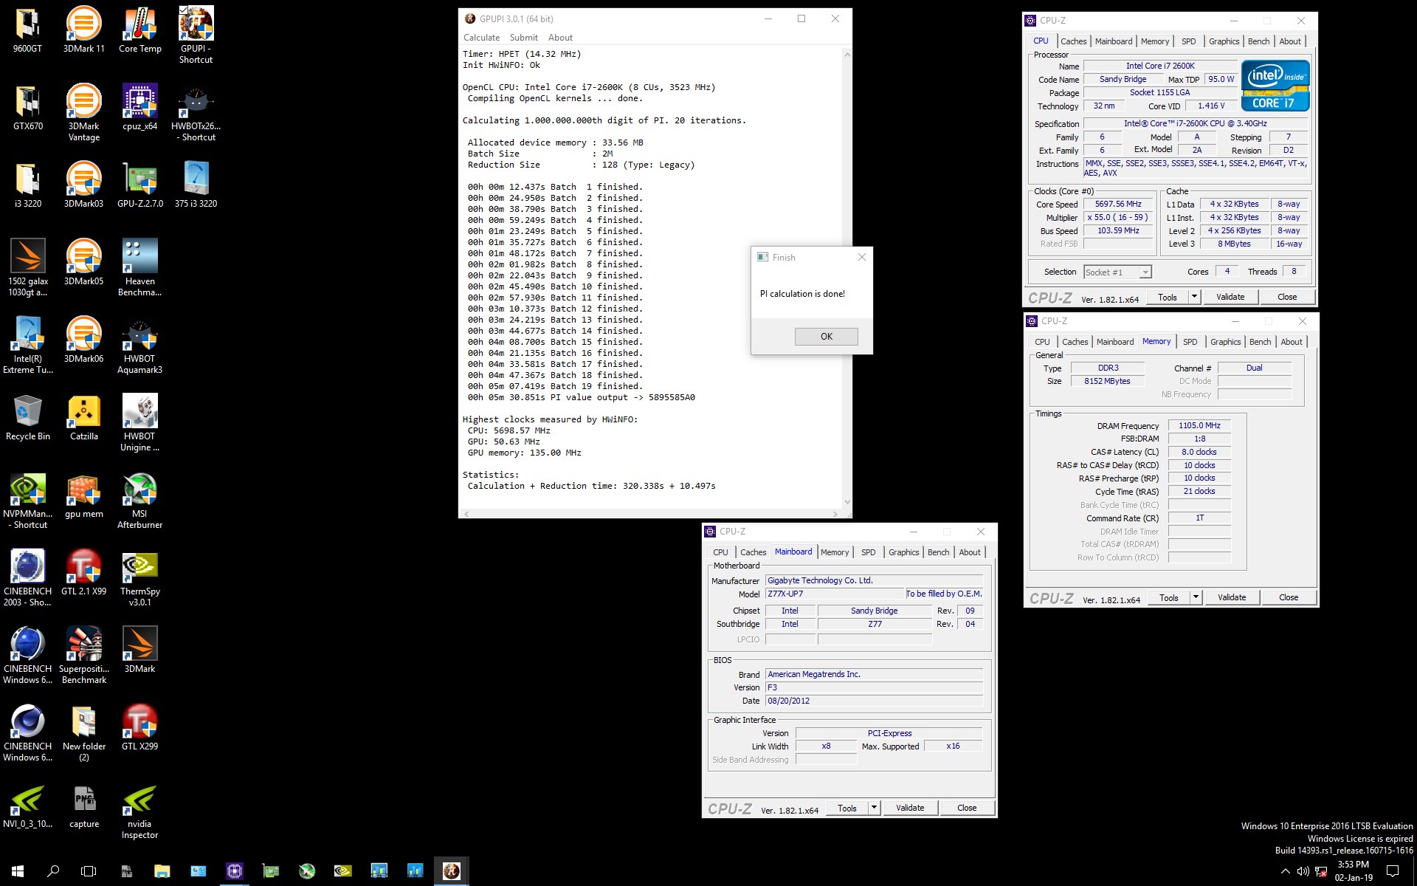Click Validate in Mainboard CPU-Z window

tap(909, 808)
